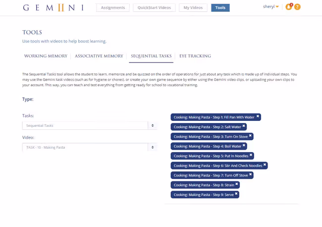Remove Step 7: Turn Off Stove tag
Image resolution: width=322 pixels, height=227 pixels.
point(251,174)
